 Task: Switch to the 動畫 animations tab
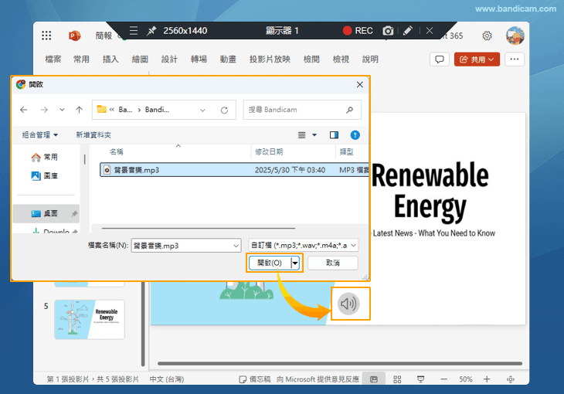pos(228,59)
